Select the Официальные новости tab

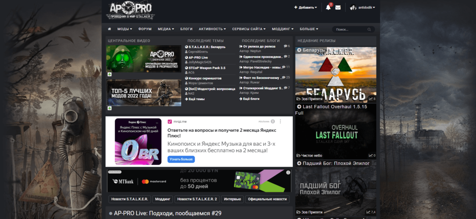267,199
